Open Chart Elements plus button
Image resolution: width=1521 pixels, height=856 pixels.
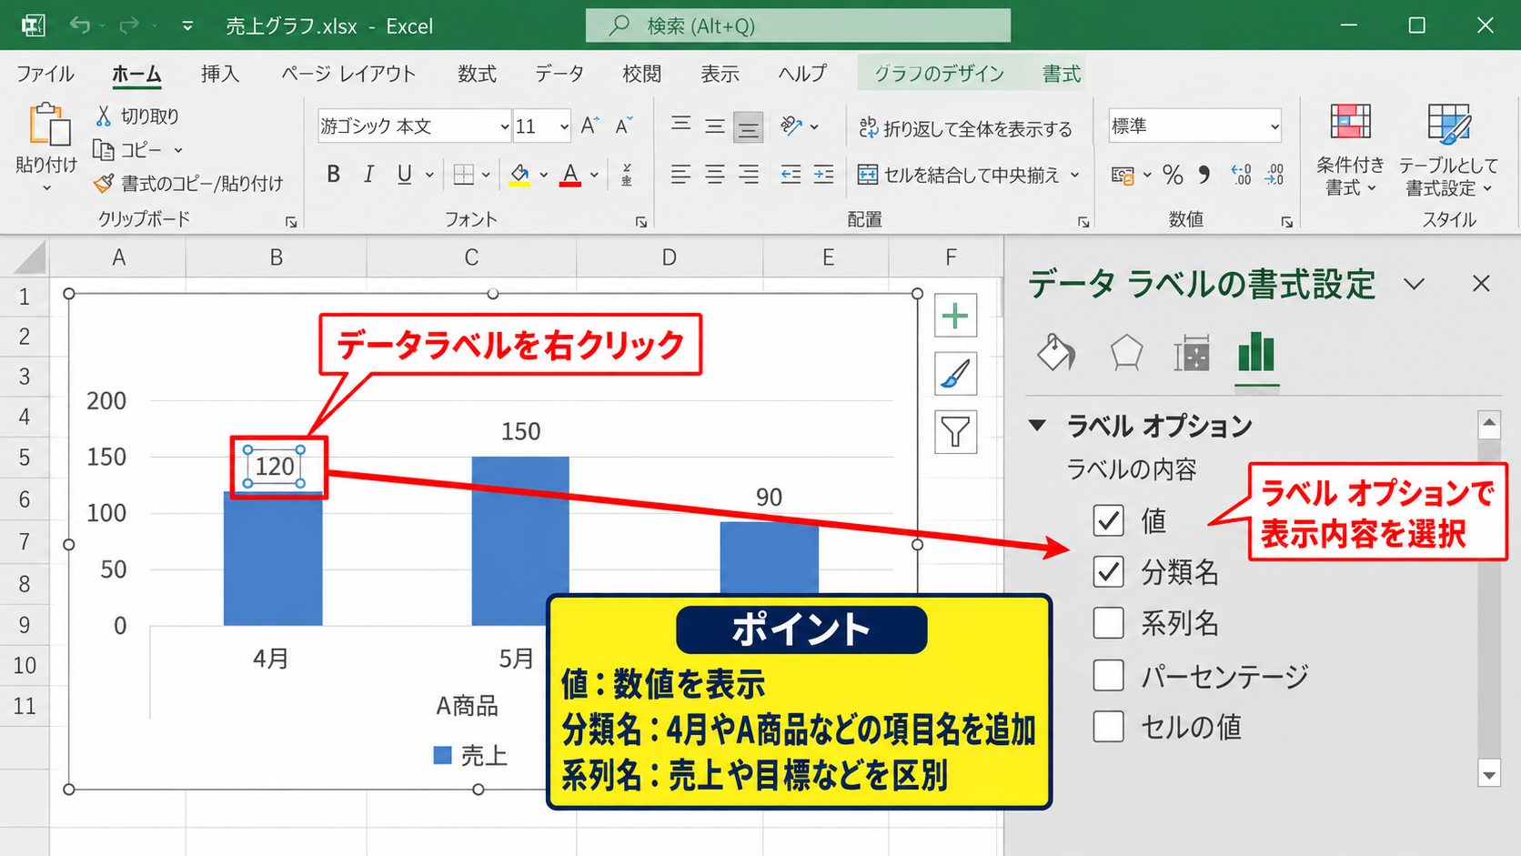pos(955,316)
